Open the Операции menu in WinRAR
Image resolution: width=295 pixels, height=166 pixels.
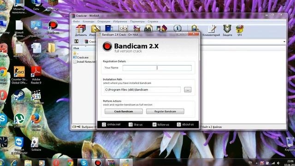(x=103, y=22)
